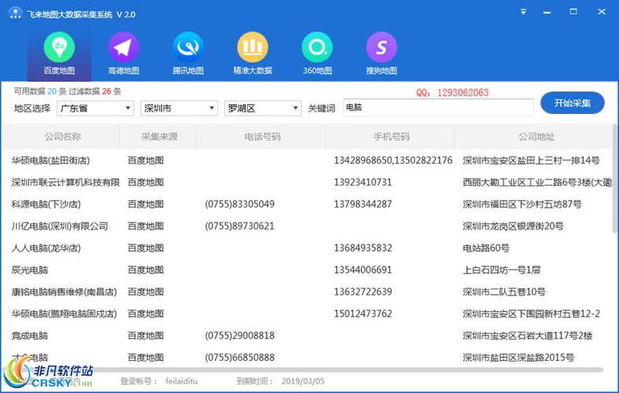Sort by the 电话号码 column header
Screen dimensions: 619x393
click(x=262, y=137)
